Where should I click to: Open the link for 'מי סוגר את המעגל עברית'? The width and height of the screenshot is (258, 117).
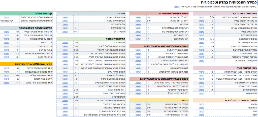pos(201,21)
